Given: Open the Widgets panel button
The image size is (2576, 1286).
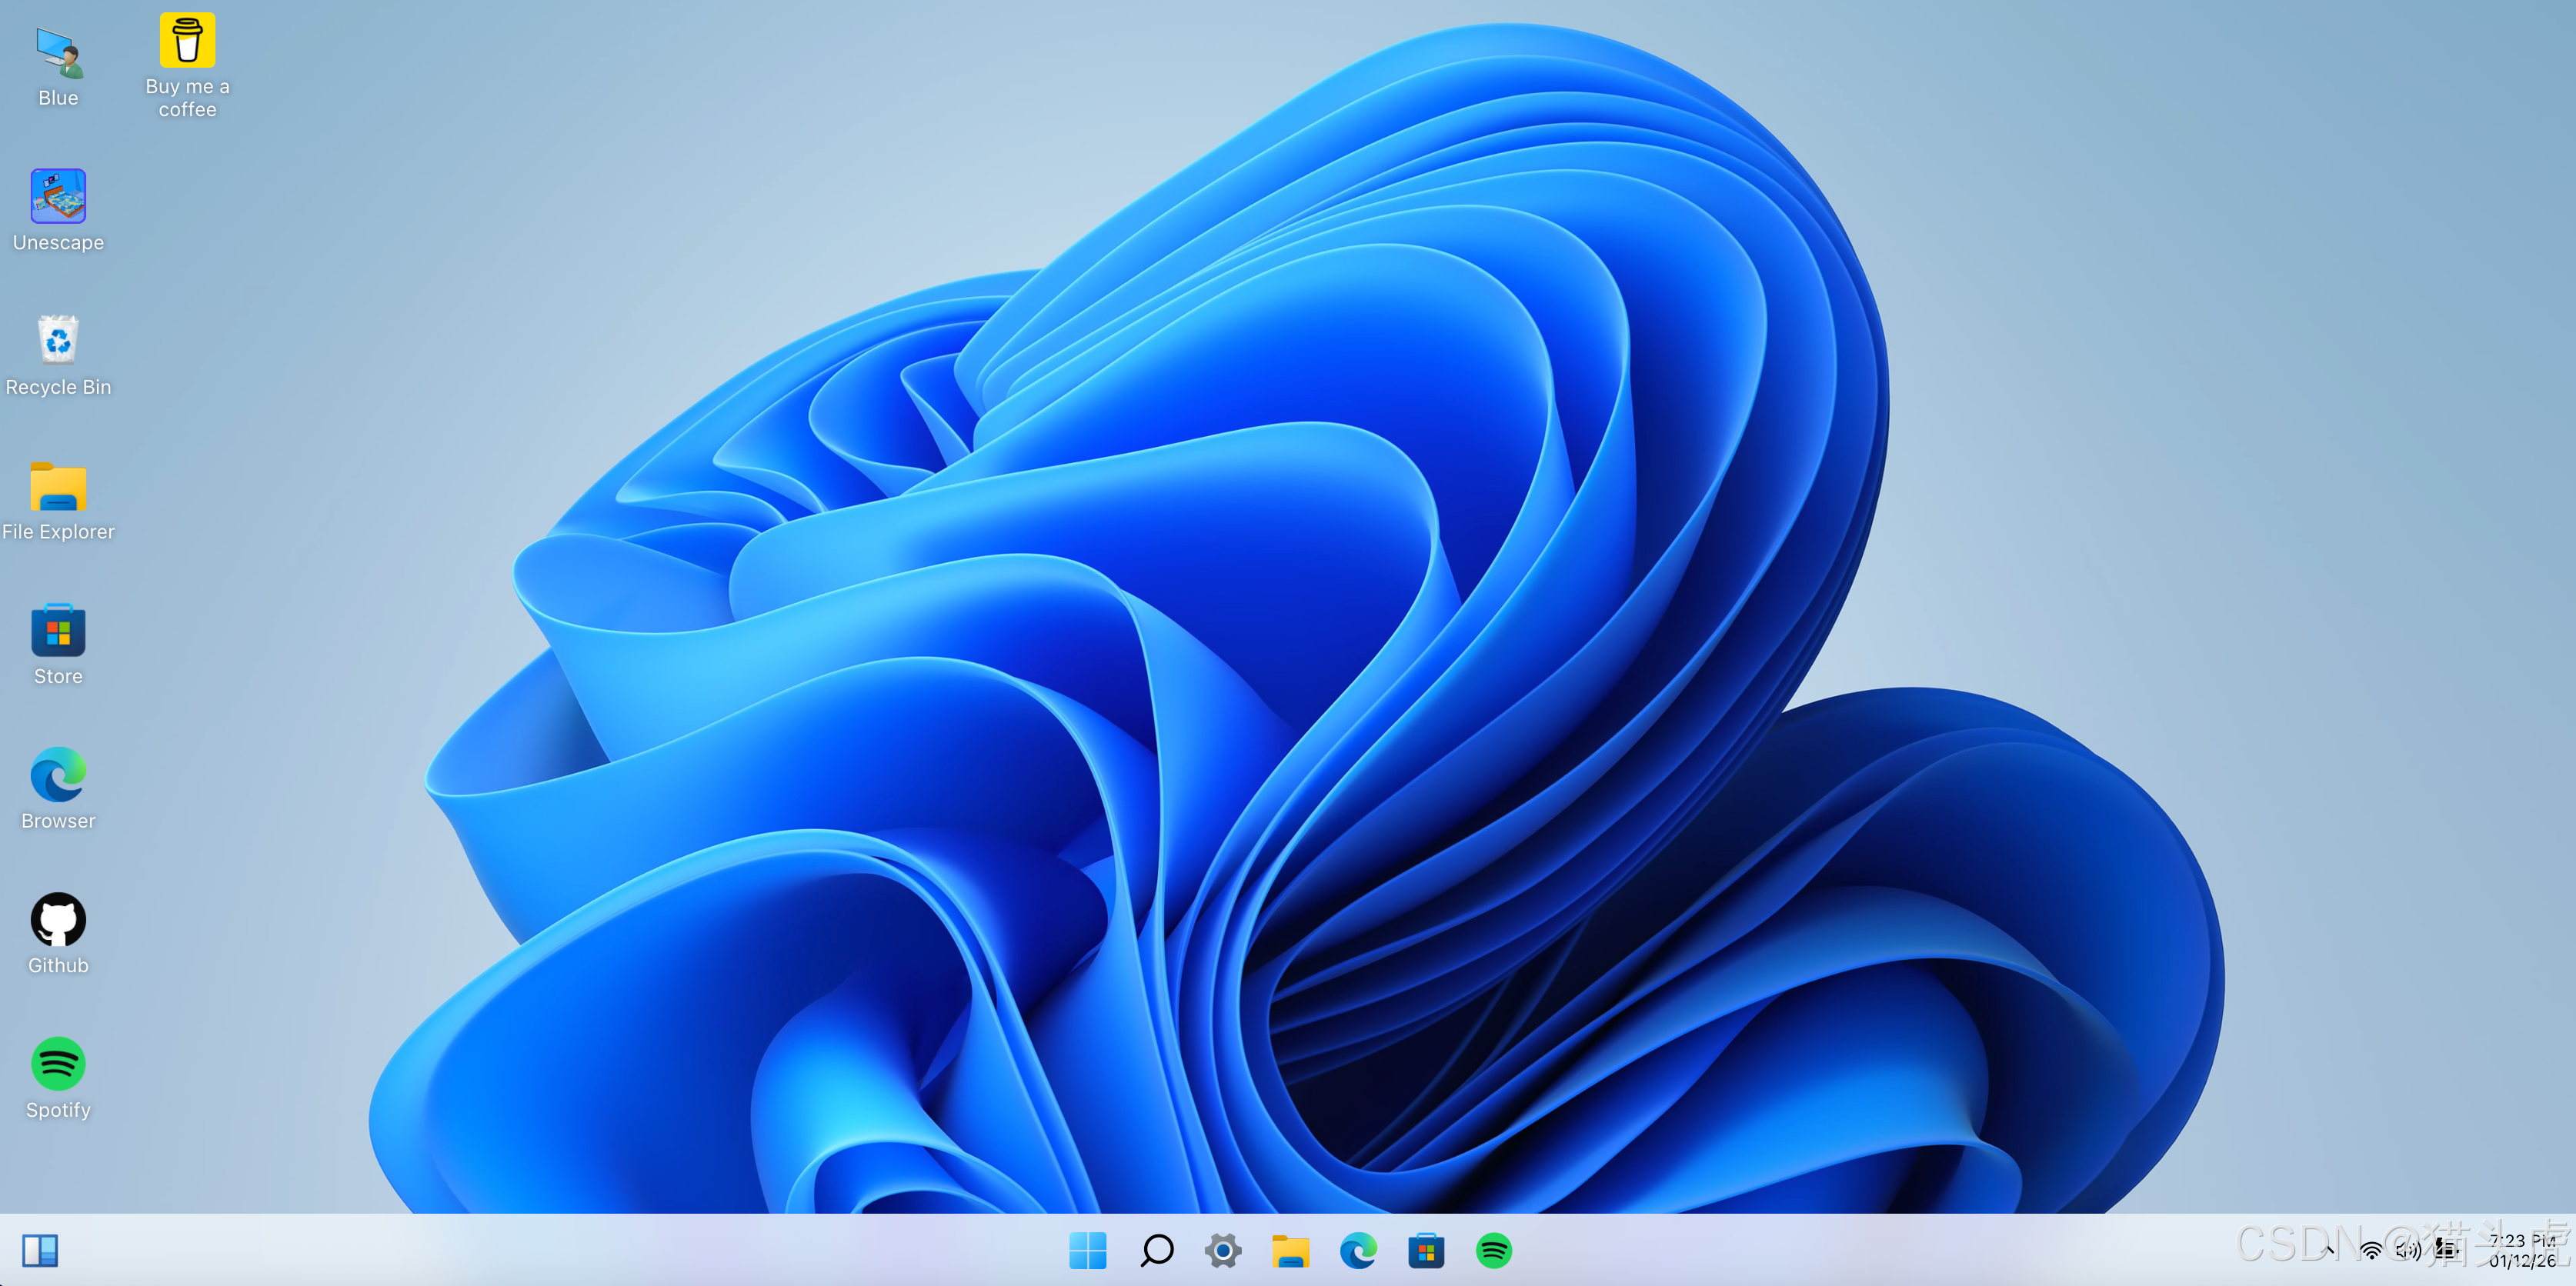Looking at the screenshot, I should click(40, 1250).
